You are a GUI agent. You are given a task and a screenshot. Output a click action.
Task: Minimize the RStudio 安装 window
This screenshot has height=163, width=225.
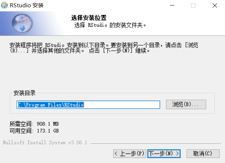(172, 5)
